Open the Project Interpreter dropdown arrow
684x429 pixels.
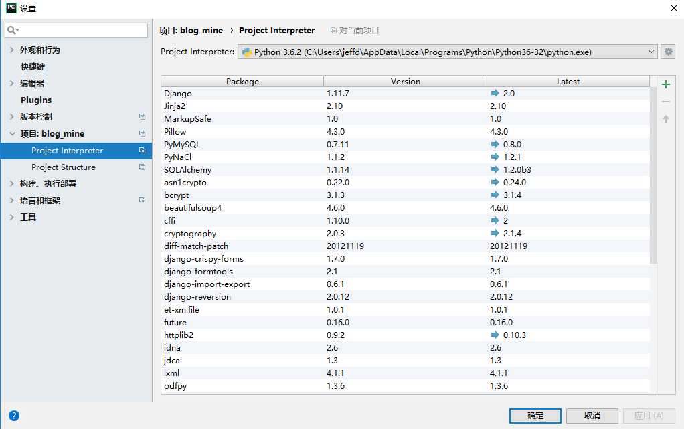click(651, 52)
